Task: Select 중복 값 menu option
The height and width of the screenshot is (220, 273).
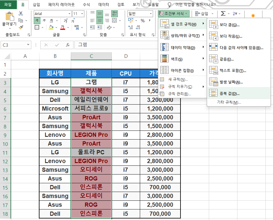Action: [x=239, y=93]
